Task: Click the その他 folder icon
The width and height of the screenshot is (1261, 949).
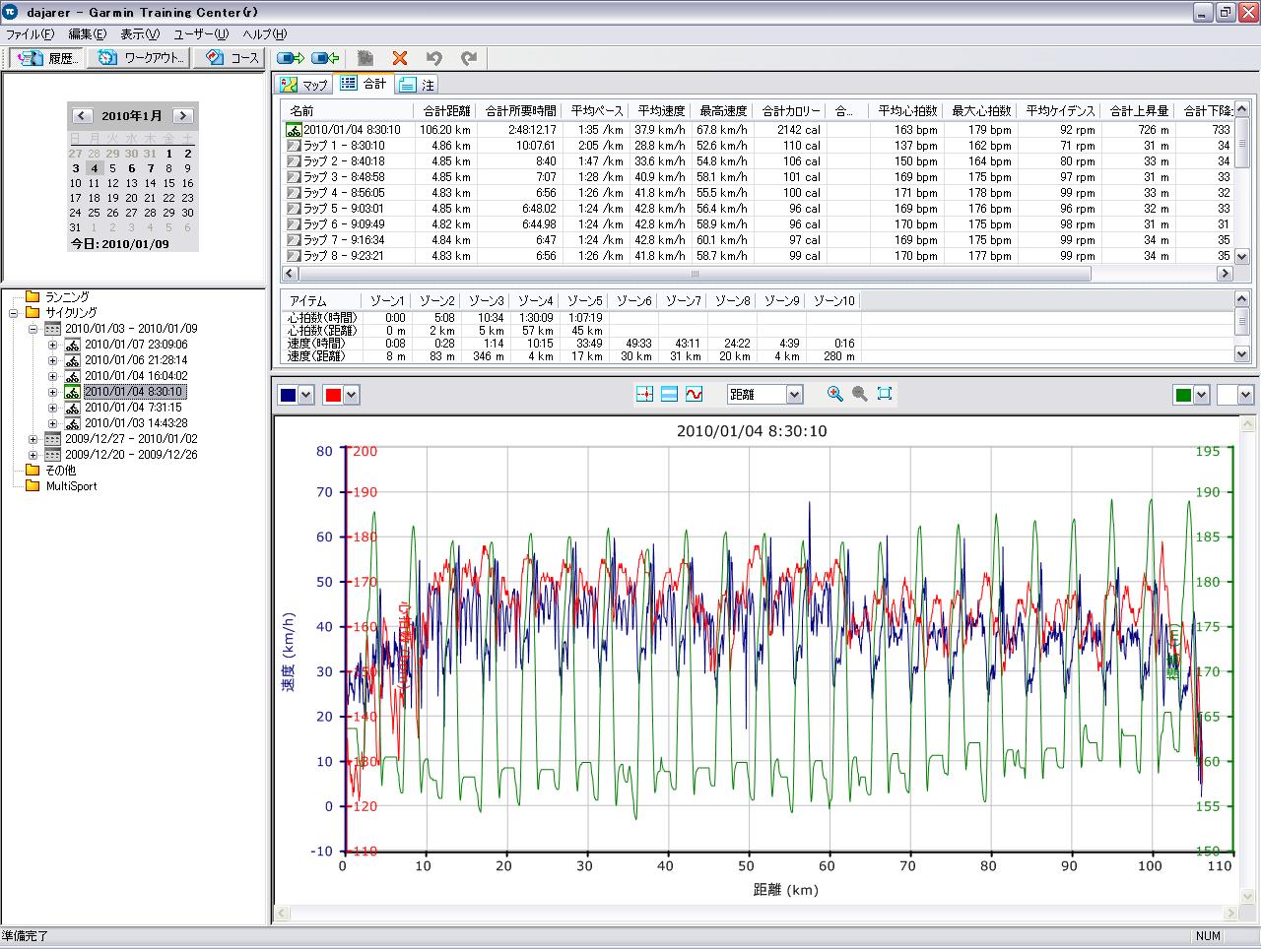Action: tap(33, 470)
